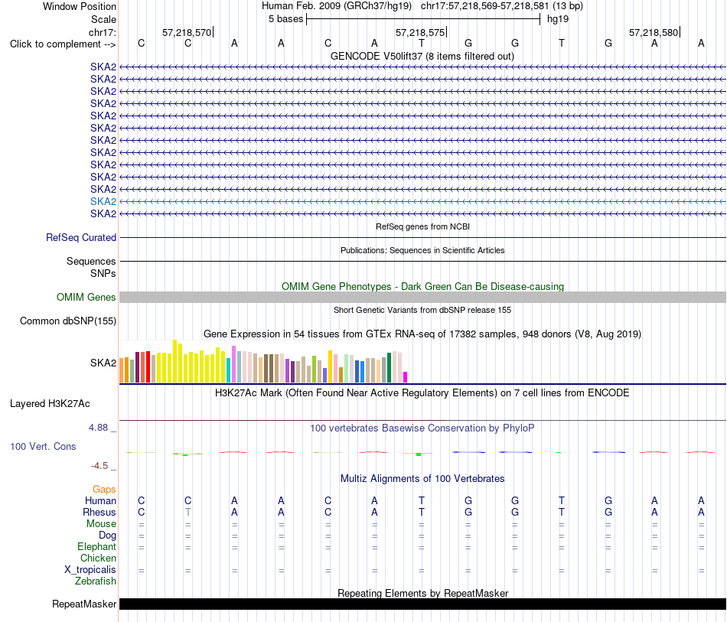727x622 pixels.
Task: Click the '5 bases' scale label
Action: (285, 19)
